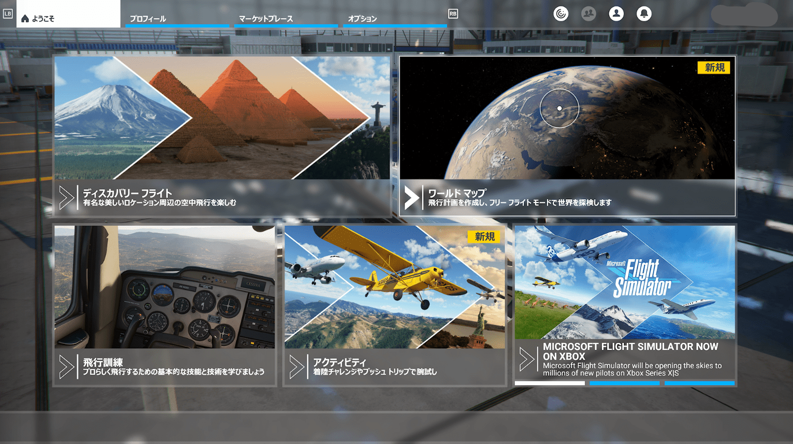Open the ワールド マップ globe tile
793x444 pixels.
pos(567,136)
